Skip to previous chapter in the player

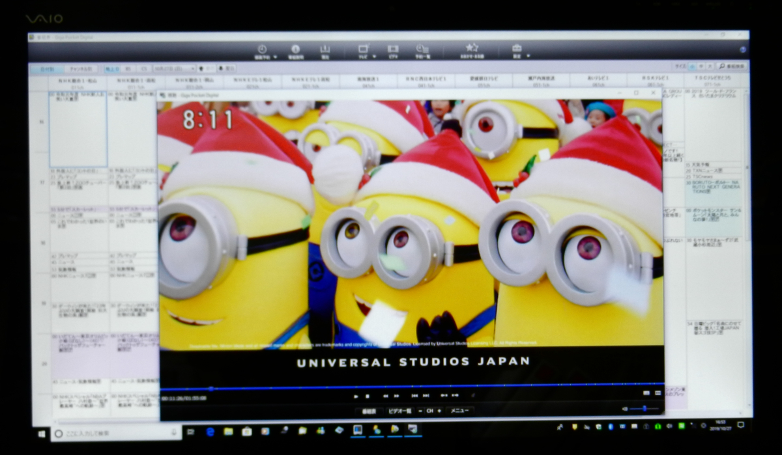(414, 396)
